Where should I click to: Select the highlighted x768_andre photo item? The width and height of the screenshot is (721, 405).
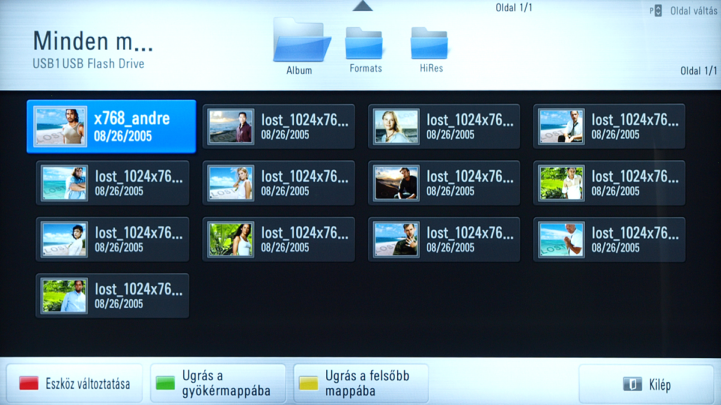(x=112, y=126)
